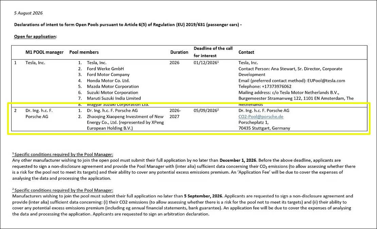377x229 pixels.
Task: Select the EUPool@tesla.com email line
Action: (292, 81)
